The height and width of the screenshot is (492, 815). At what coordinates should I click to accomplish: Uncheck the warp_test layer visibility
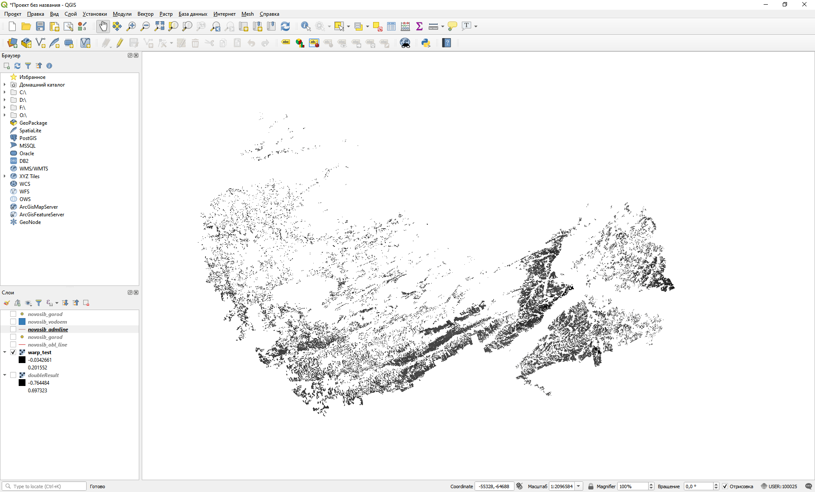(13, 352)
